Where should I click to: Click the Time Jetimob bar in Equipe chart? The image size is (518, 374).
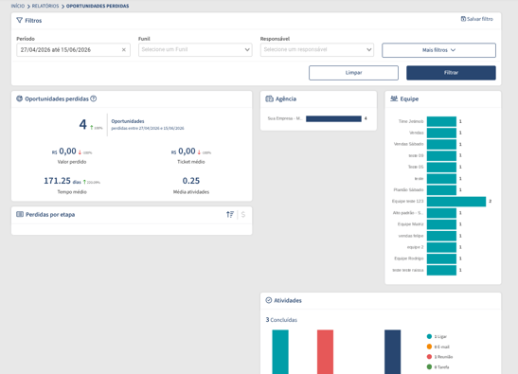441,121
